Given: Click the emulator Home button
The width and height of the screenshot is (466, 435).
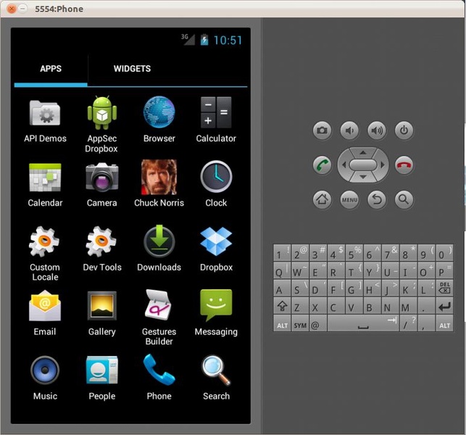Looking at the screenshot, I should click(323, 199).
